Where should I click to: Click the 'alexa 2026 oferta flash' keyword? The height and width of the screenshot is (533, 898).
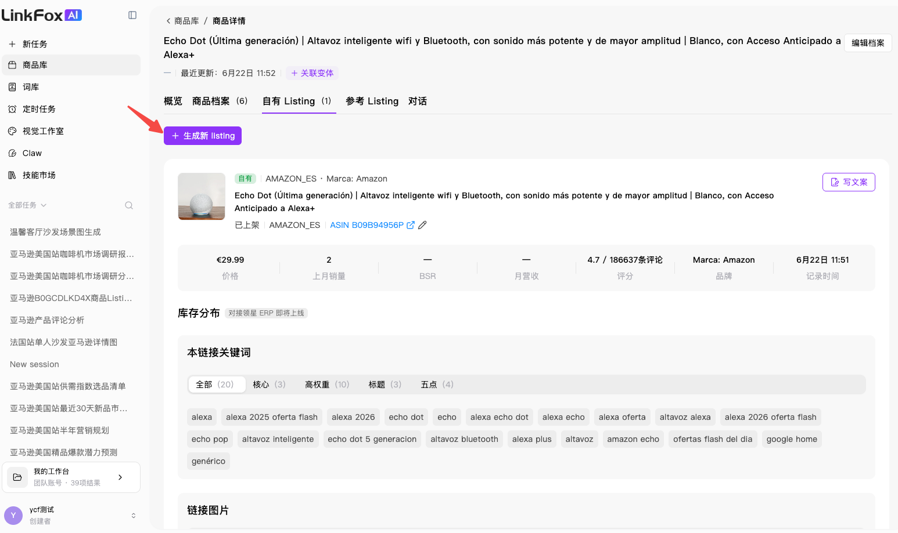tap(771, 417)
